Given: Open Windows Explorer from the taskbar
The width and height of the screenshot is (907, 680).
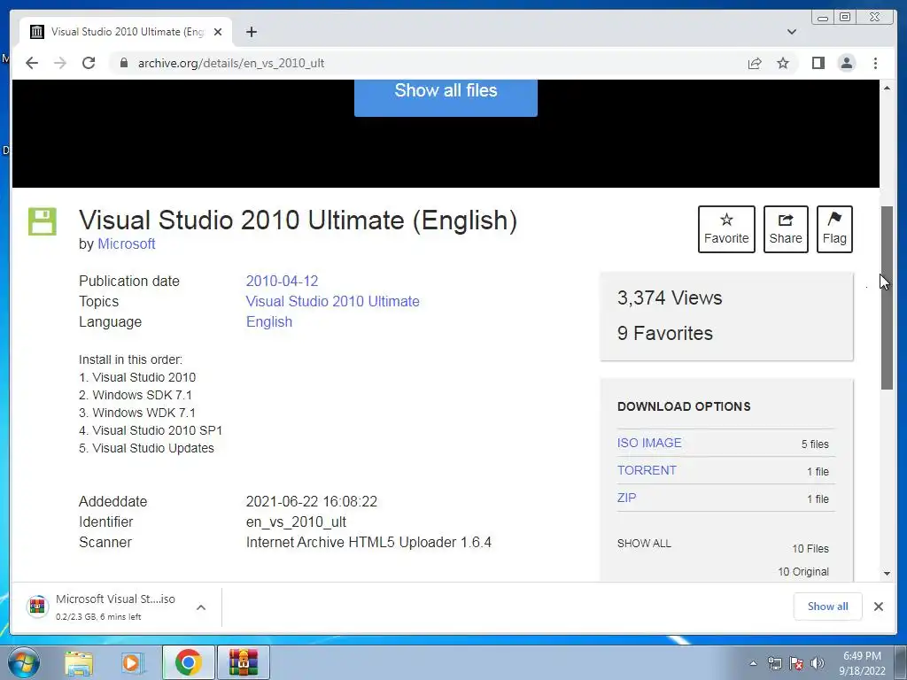Looking at the screenshot, I should point(79,662).
